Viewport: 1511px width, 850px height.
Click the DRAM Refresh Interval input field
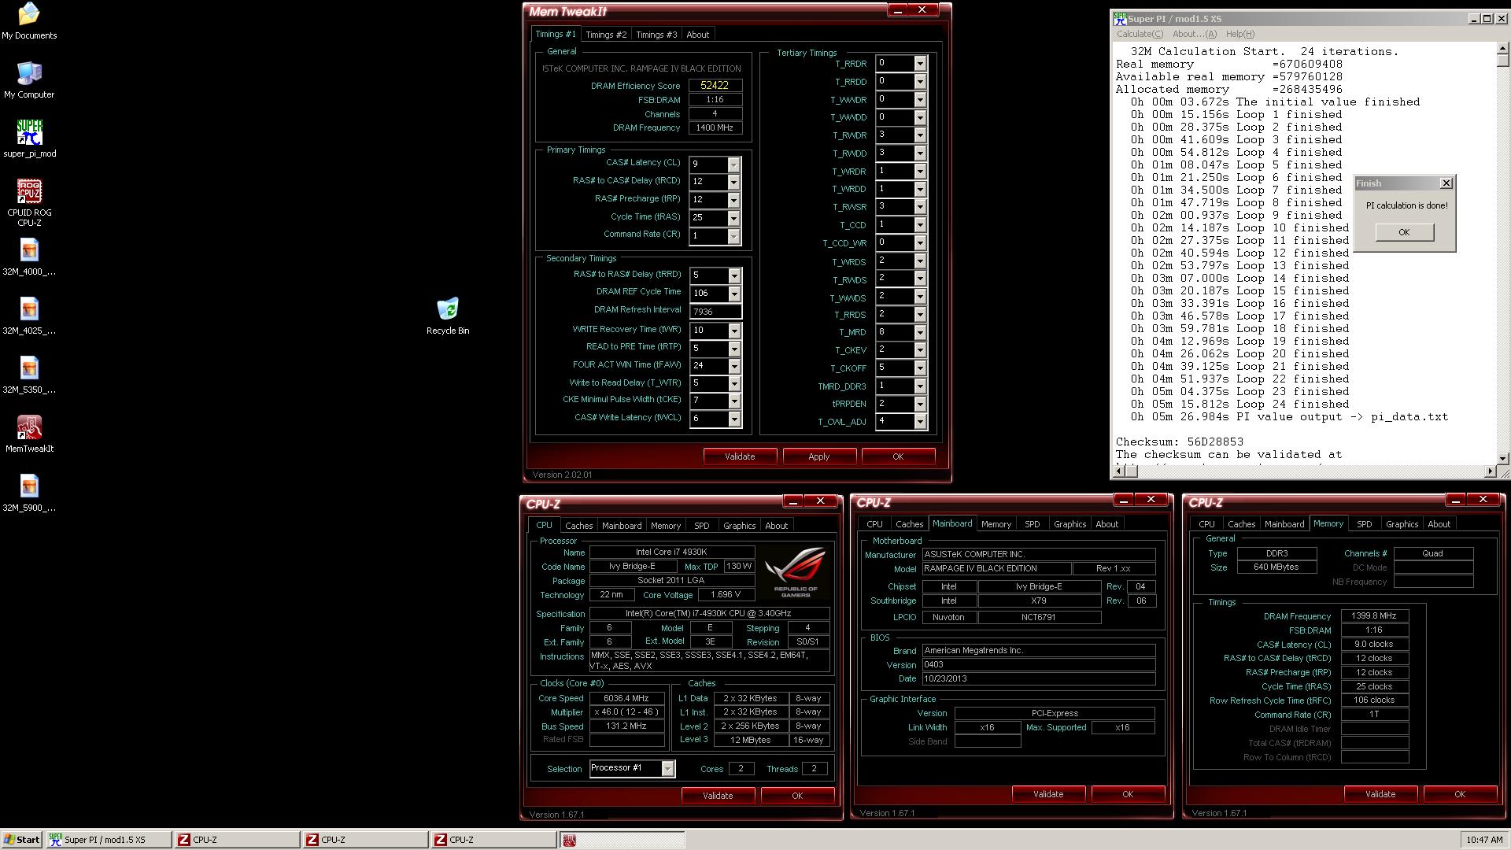coord(715,312)
